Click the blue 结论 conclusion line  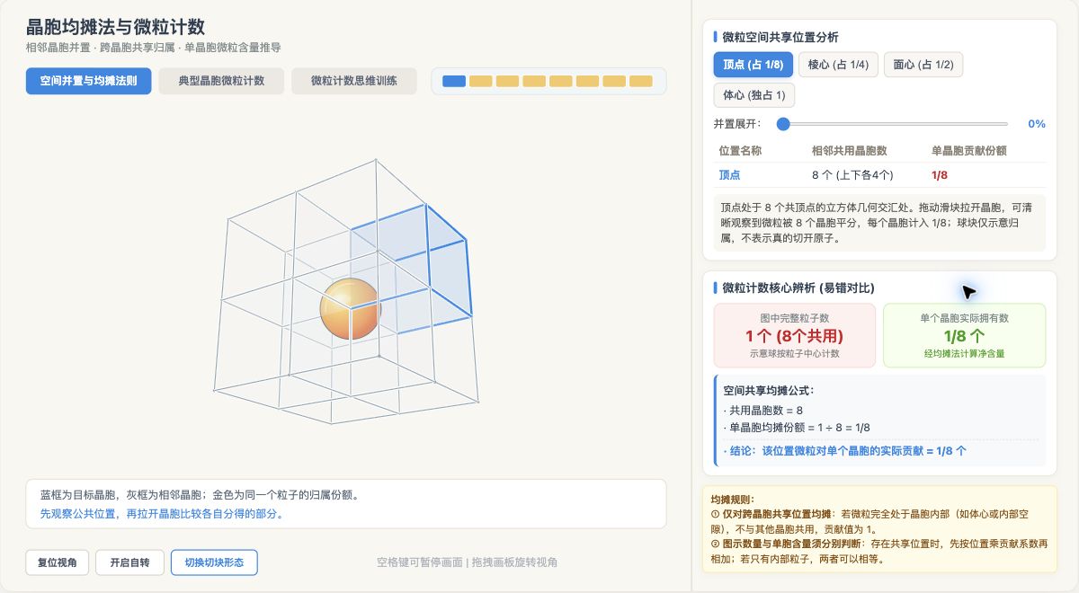845,451
